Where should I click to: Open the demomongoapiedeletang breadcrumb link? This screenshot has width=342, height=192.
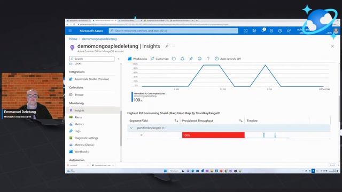point(99,39)
